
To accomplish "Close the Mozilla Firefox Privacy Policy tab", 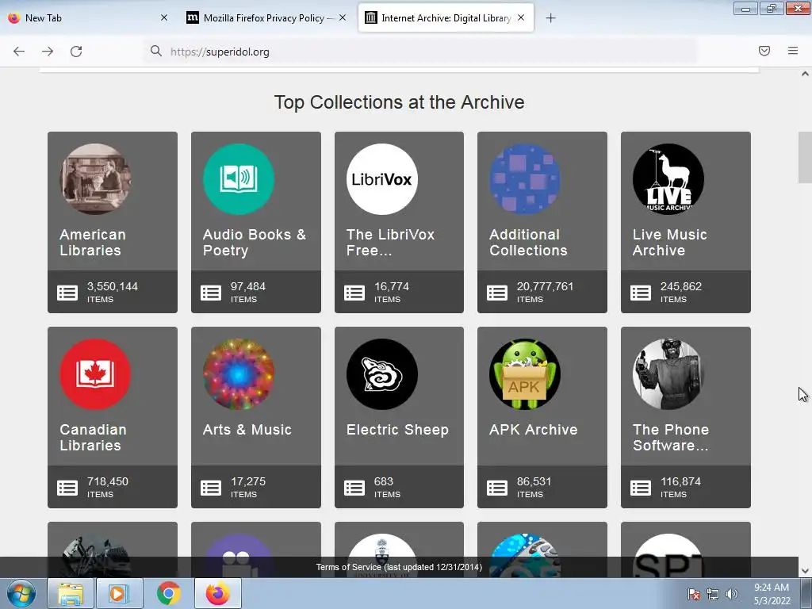I will [x=343, y=17].
